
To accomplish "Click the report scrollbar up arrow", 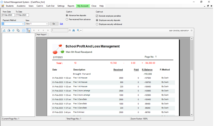I will pyautogui.click(x=192, y=39).
